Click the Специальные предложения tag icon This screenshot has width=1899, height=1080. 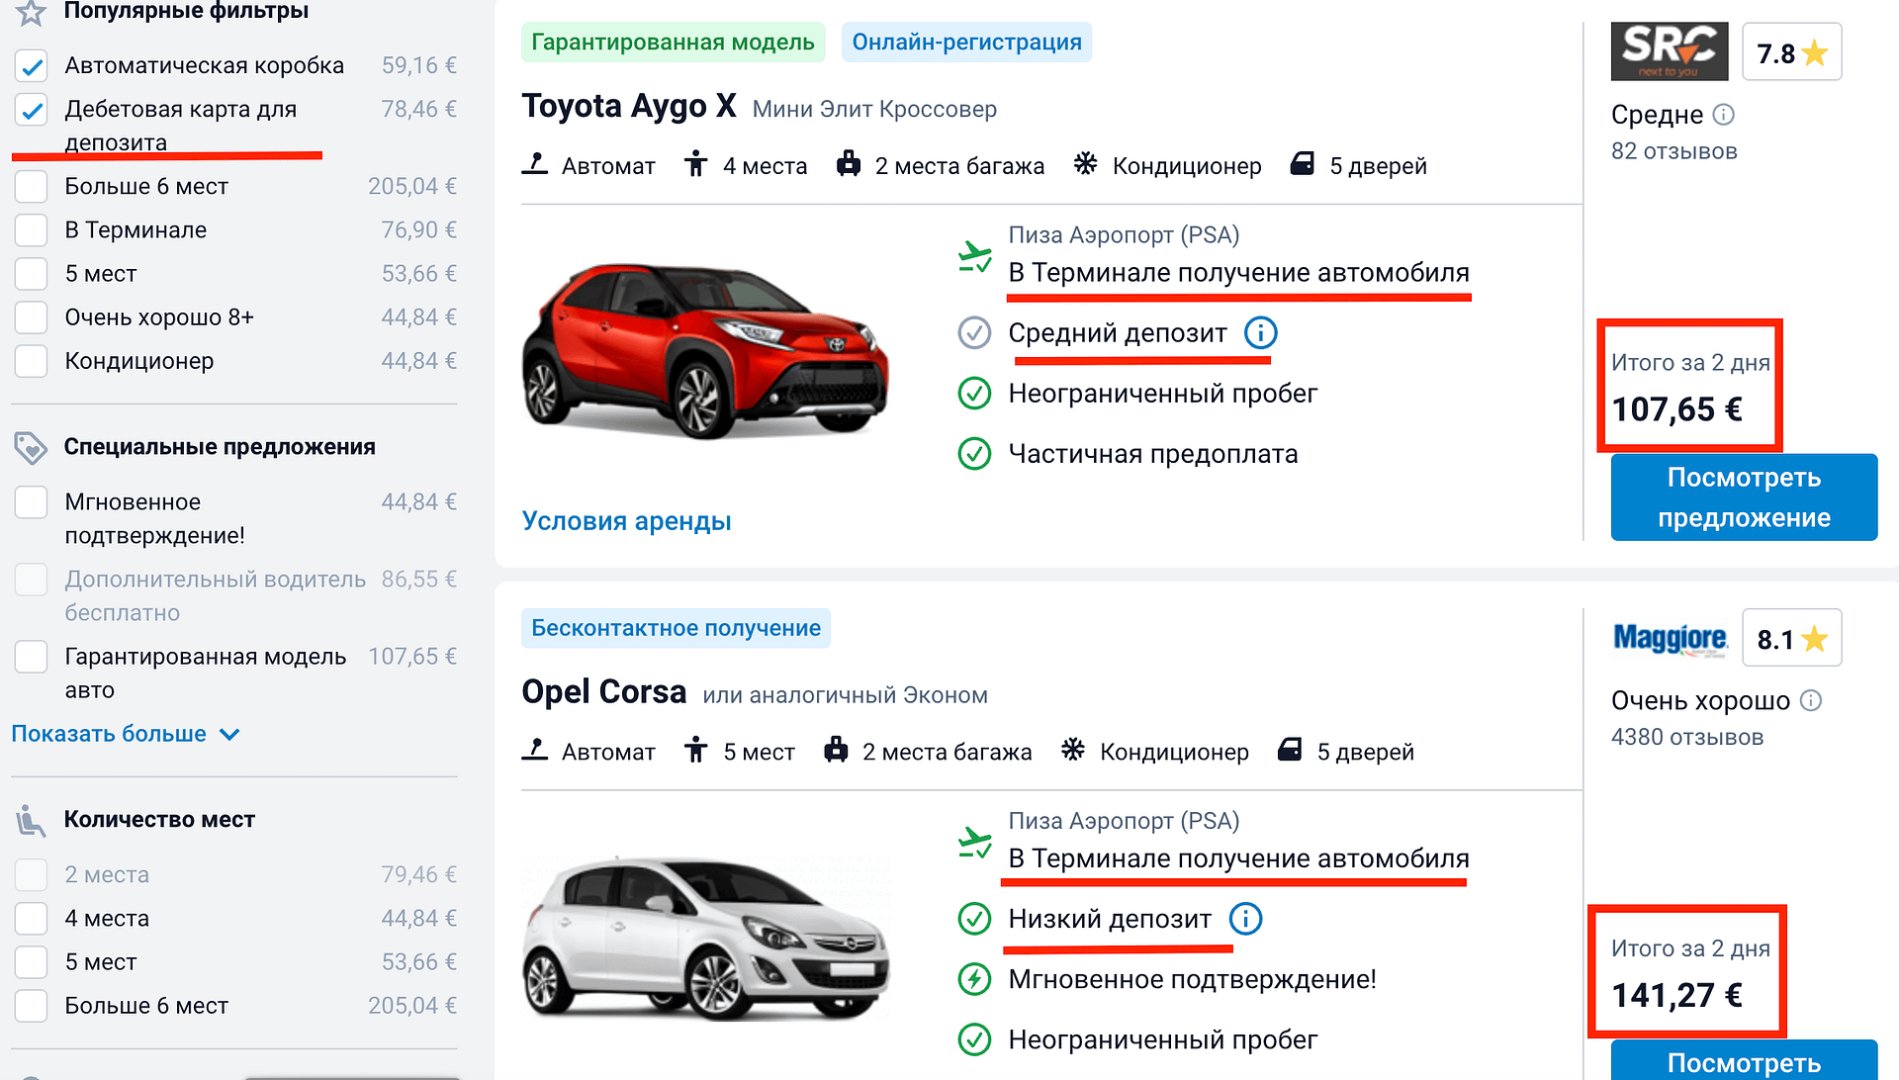[31, 448]
